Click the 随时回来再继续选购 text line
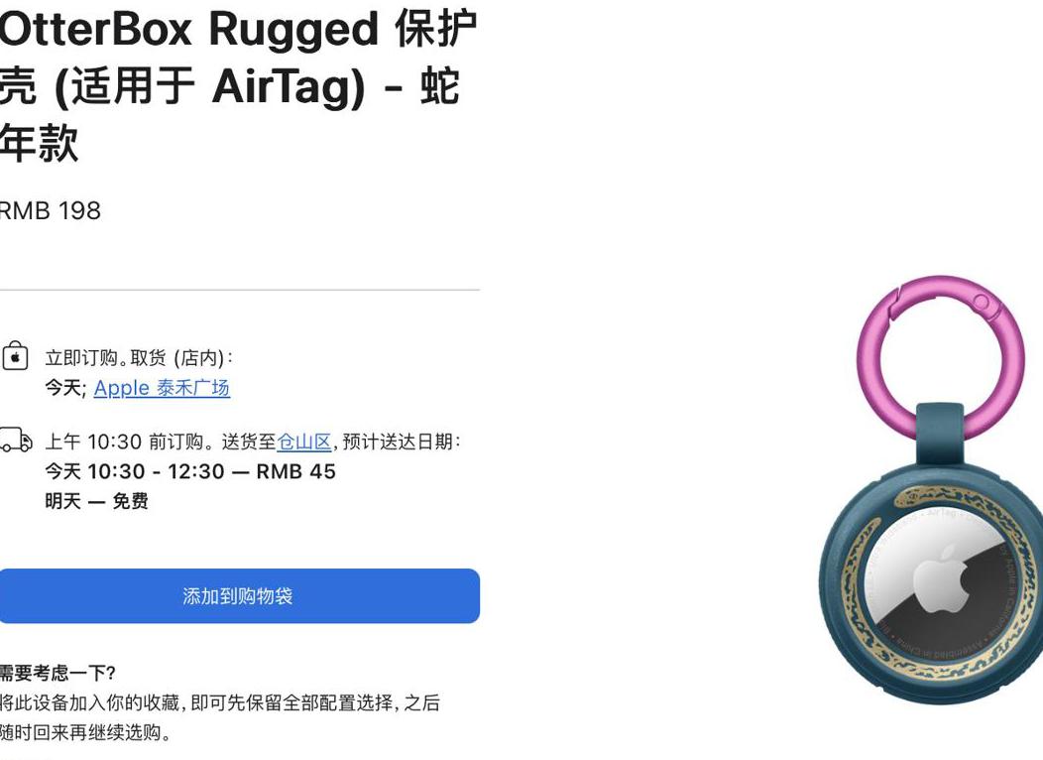1043x760 pixels. (85, 732)
